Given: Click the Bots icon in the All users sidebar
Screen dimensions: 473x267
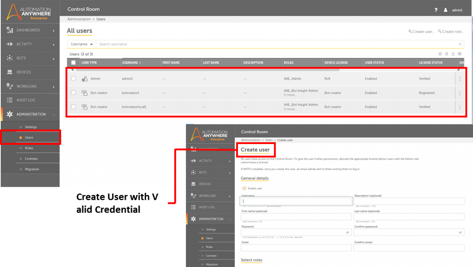Looking at the screenshot, I should 10,58.
